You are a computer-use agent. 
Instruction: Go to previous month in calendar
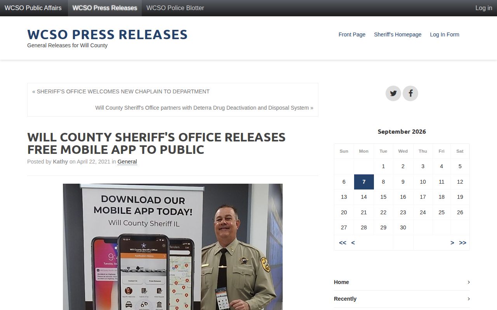pyautogui.click(x=353, y=243)
